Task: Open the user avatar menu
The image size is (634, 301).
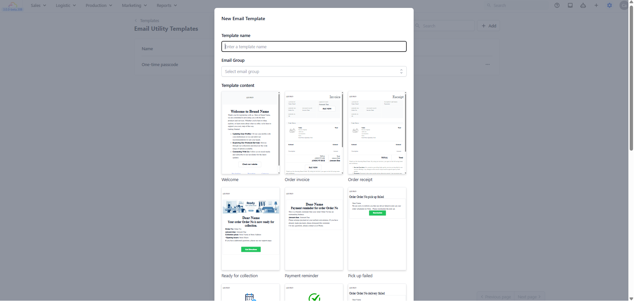Action: click(624, 5)
